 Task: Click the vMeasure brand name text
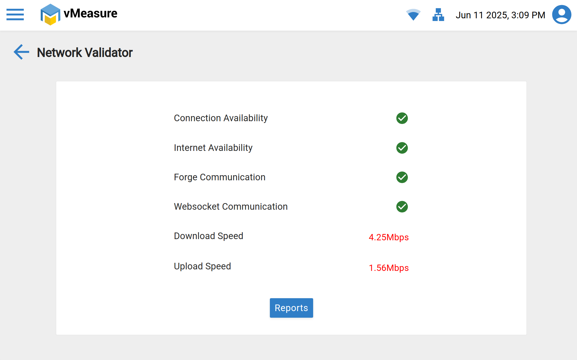[x=90, y=13]
